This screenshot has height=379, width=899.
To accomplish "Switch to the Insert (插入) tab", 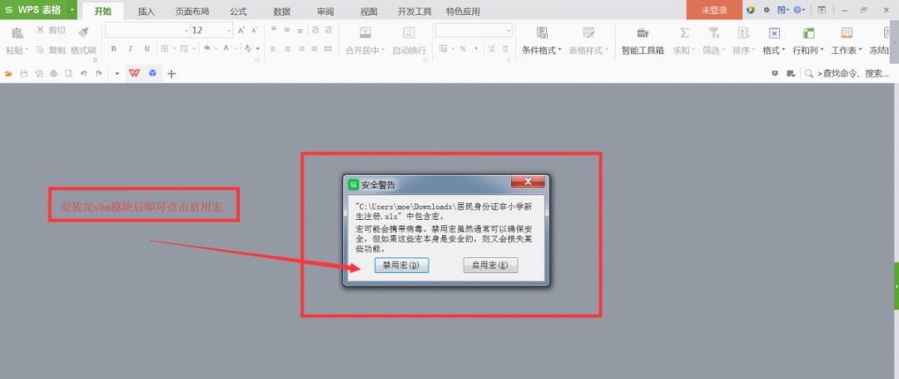I will tap(147, 11).
